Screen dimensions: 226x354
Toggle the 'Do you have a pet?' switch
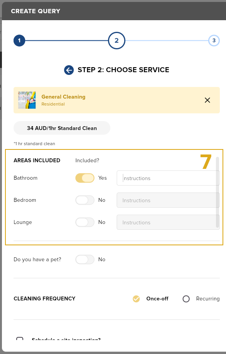point(85,259)
